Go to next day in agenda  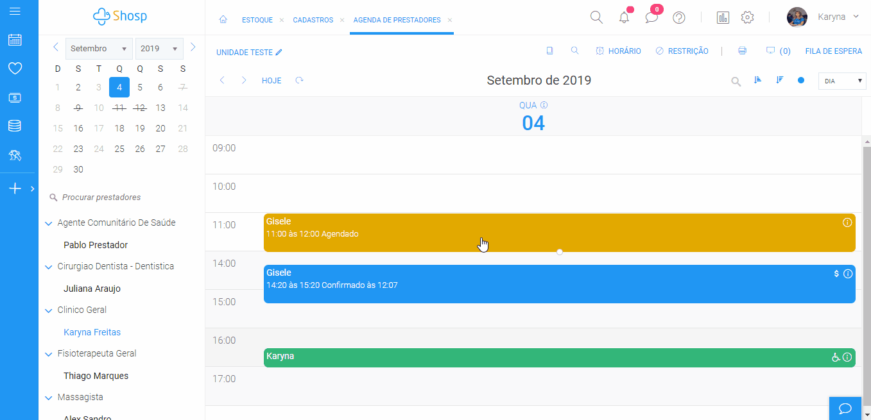pos(243,81)
